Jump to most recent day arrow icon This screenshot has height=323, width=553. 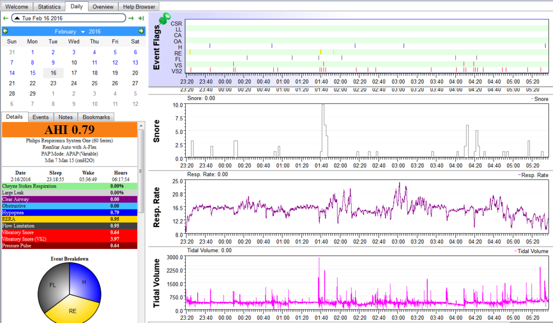(x=140, y=18)
